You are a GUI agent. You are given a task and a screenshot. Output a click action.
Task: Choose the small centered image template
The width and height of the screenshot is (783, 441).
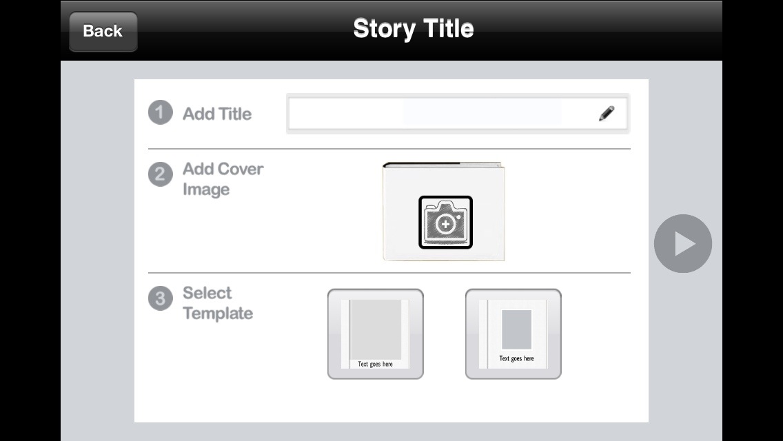tap(513, 334)
